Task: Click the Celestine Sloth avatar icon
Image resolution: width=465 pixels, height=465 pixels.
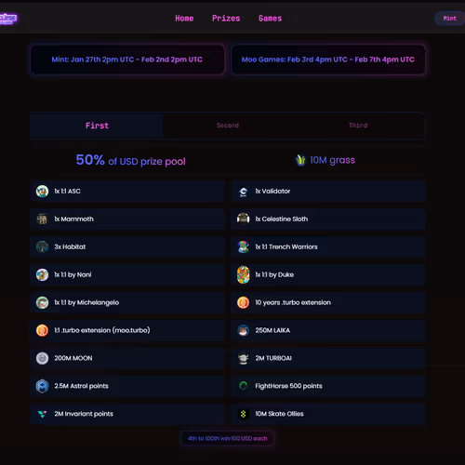Action: click(x=244, y=219)
